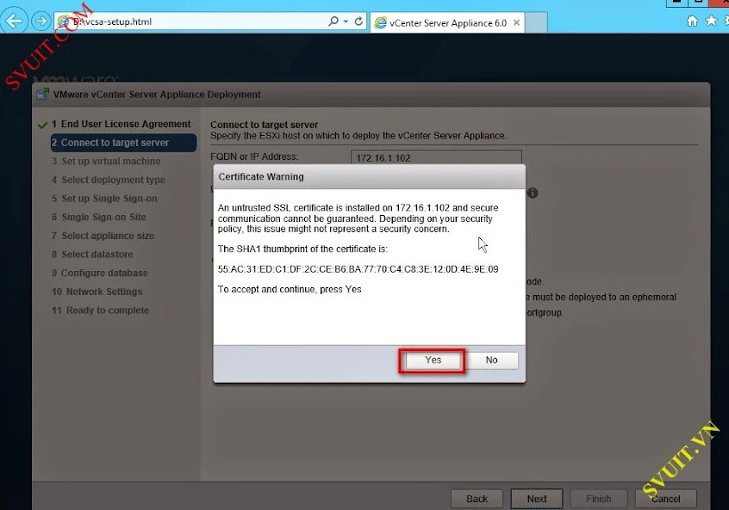Screen dimensions: 729x510
Task: Close the vCenter Server Appliance 6.0 tab
Action: [516, 22]
